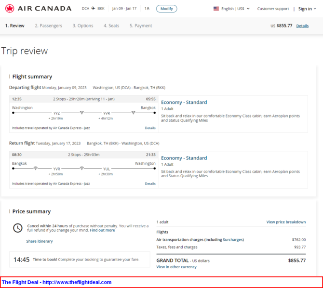Click Economy - Standard for return flight
The width and height of the screenshot is (323, 288).
[184, 158]
